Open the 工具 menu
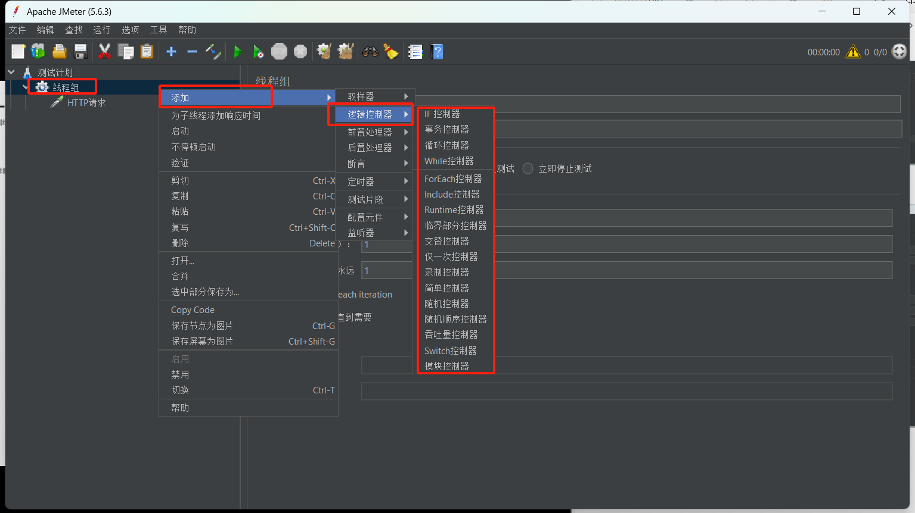The height and width of the screenshot is (513, 915). click(159, 30)
